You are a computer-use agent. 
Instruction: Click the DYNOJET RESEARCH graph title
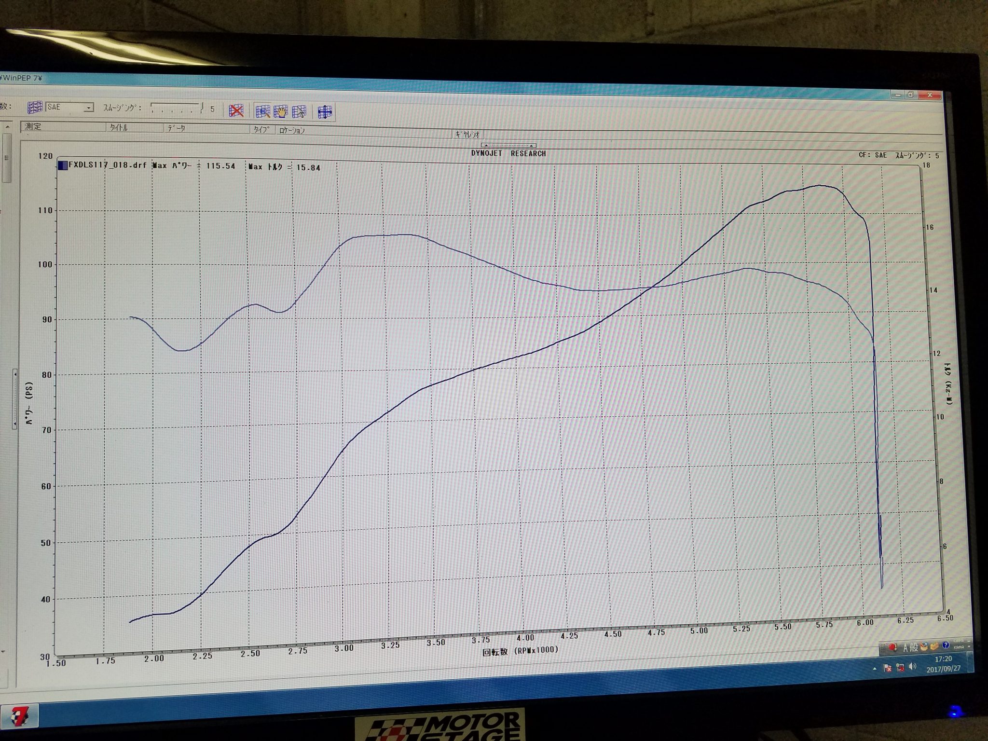[508, 153]
